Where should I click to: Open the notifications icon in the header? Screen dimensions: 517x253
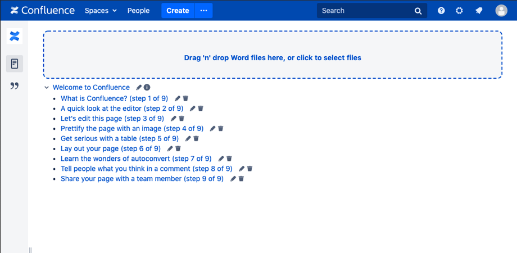(479, 11)
